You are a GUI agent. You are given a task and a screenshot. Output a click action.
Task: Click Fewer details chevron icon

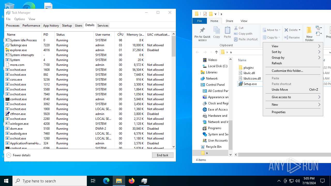(9, 155)
